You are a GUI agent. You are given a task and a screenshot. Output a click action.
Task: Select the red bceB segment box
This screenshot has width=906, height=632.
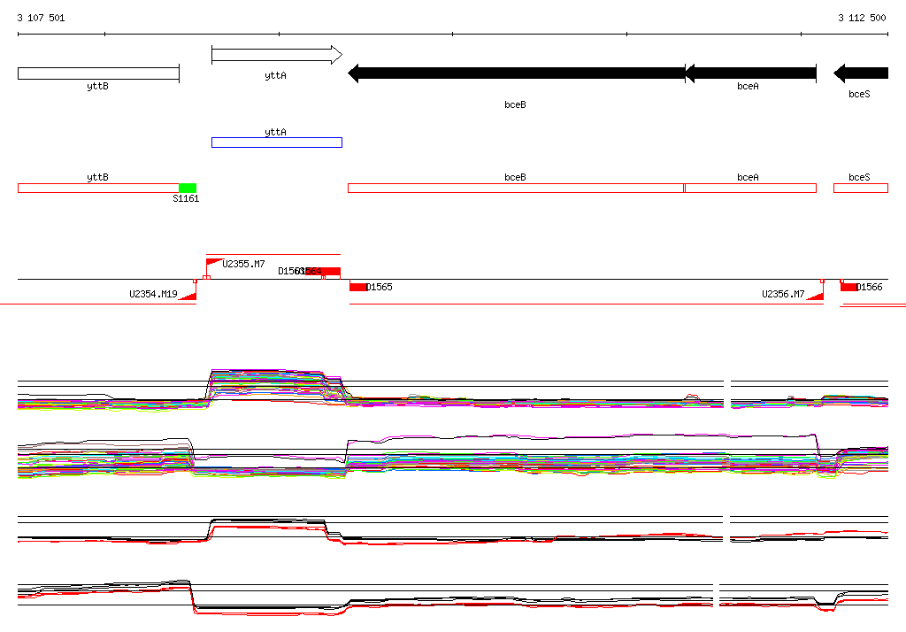(x=516, y=188)
